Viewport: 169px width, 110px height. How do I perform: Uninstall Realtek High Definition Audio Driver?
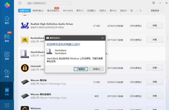point(155,25)
